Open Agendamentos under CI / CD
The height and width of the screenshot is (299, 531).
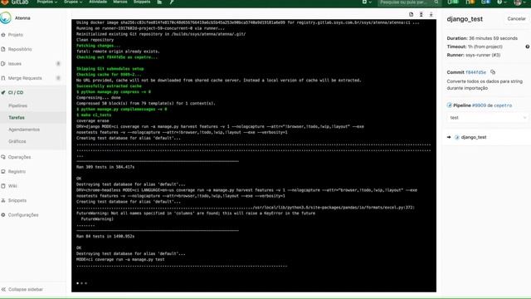24,130
